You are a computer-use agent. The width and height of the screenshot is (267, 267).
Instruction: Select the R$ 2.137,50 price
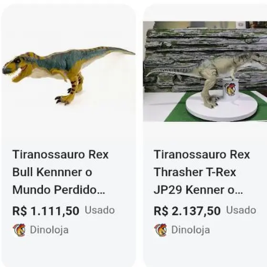tap(187, 211)
